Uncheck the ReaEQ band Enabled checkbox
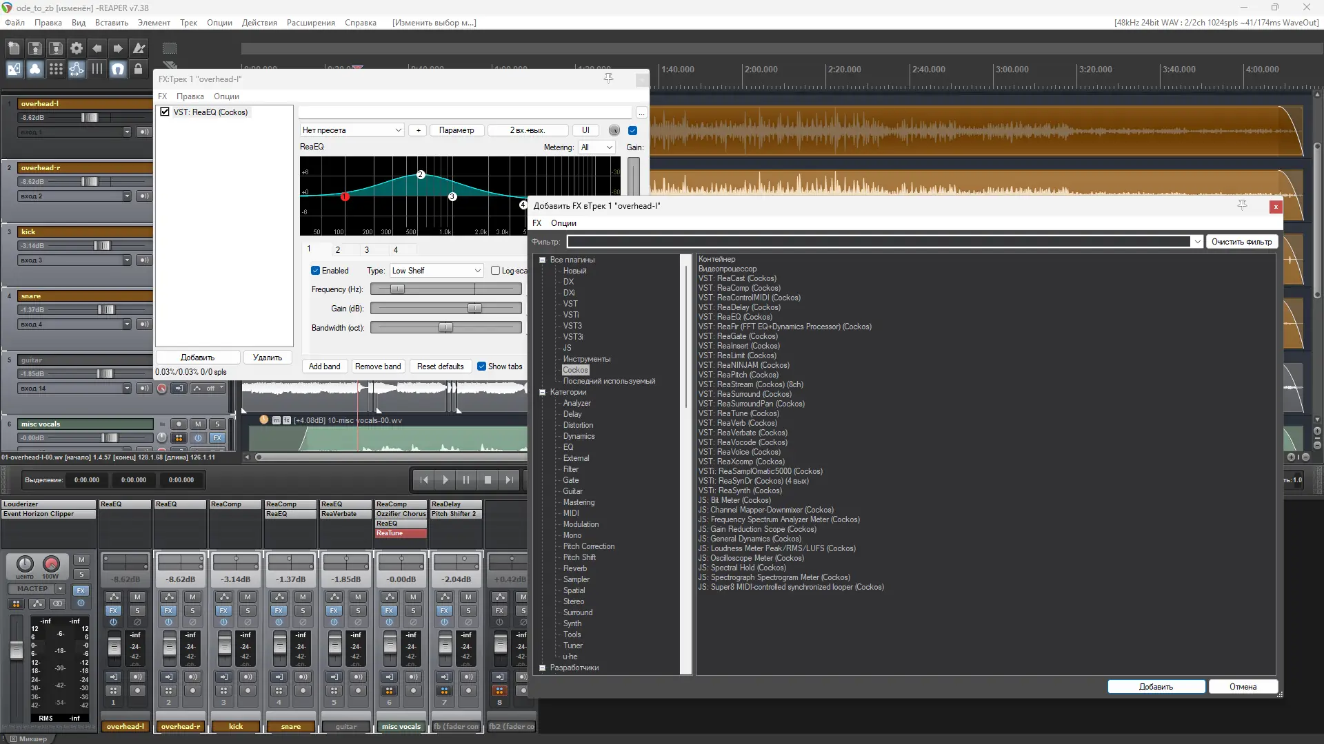This screenshot has width=1324, height=744. click(316, 271)
